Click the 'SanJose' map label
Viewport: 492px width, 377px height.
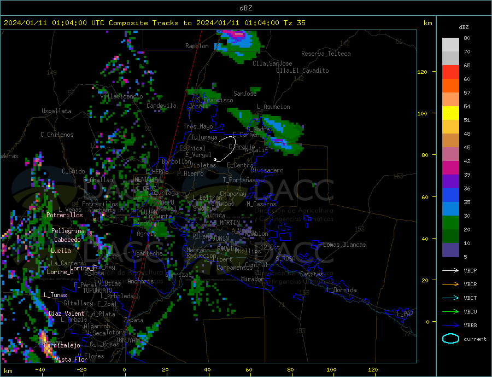(245, 94)
